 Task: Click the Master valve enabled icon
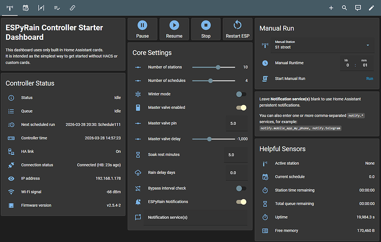coord(138,108)
